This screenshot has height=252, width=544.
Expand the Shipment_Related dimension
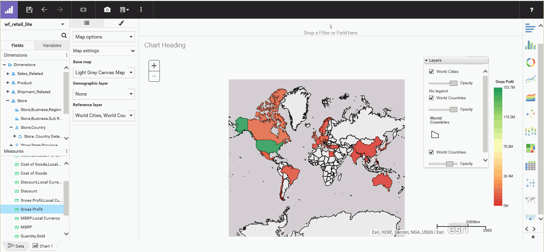pos(7,92)
